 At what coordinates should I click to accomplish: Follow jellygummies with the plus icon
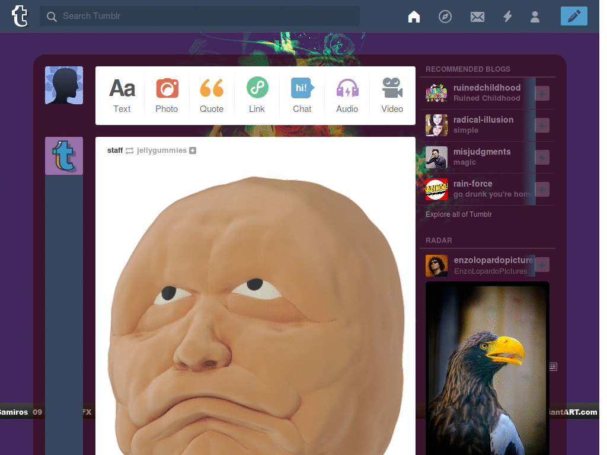[193, 150]
